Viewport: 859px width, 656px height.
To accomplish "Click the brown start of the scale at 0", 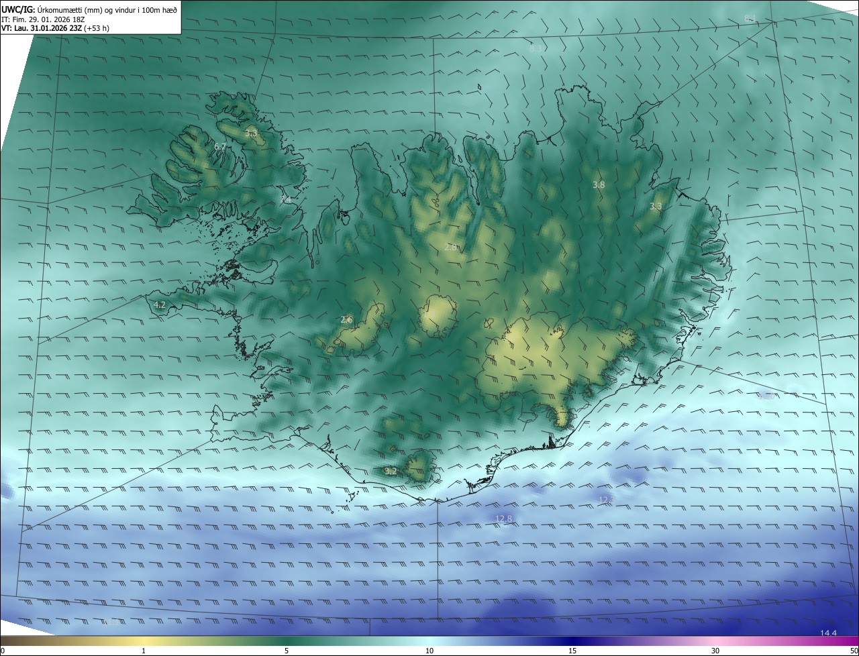I will [x=4, y=641].
